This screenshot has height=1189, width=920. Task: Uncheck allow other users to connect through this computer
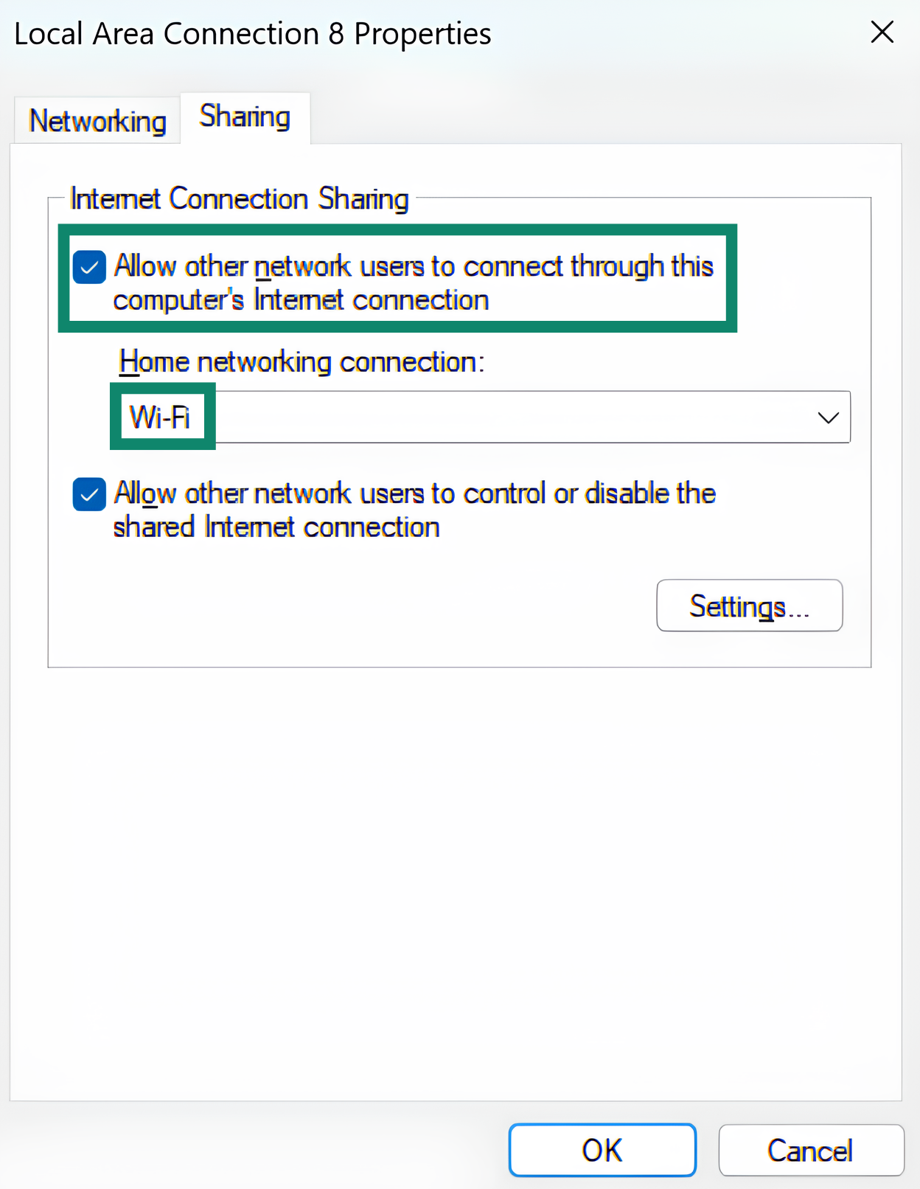tap(88, 267)
